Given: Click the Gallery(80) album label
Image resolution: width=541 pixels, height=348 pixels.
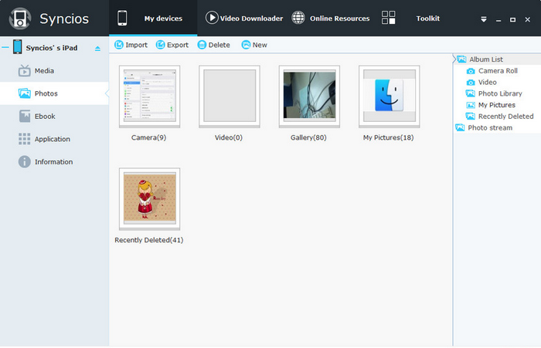Looking at the screenshot, I should 308,137.
